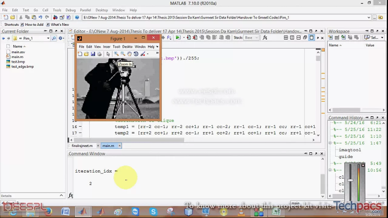Open Insert menu in Figure 1 window
Viewport: 388px width, 218px height.
(x=106, y=47)
